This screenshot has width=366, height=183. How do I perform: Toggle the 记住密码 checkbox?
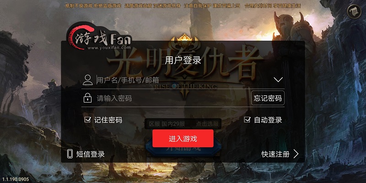[87, 120]
